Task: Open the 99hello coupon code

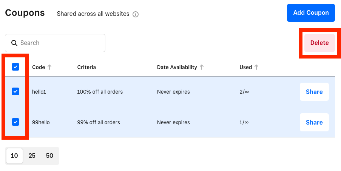Action: 41,122
